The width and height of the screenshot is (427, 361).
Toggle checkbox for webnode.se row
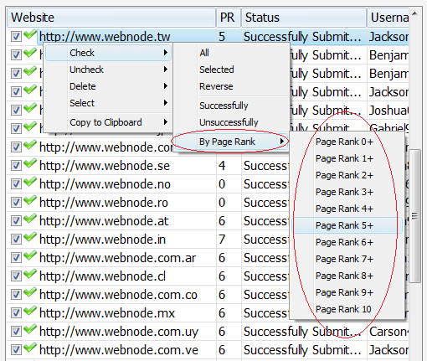coord(16,165)
